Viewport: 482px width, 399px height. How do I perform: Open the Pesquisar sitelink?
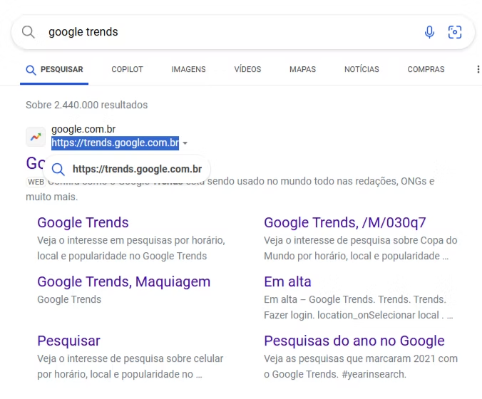coord(69,341)
